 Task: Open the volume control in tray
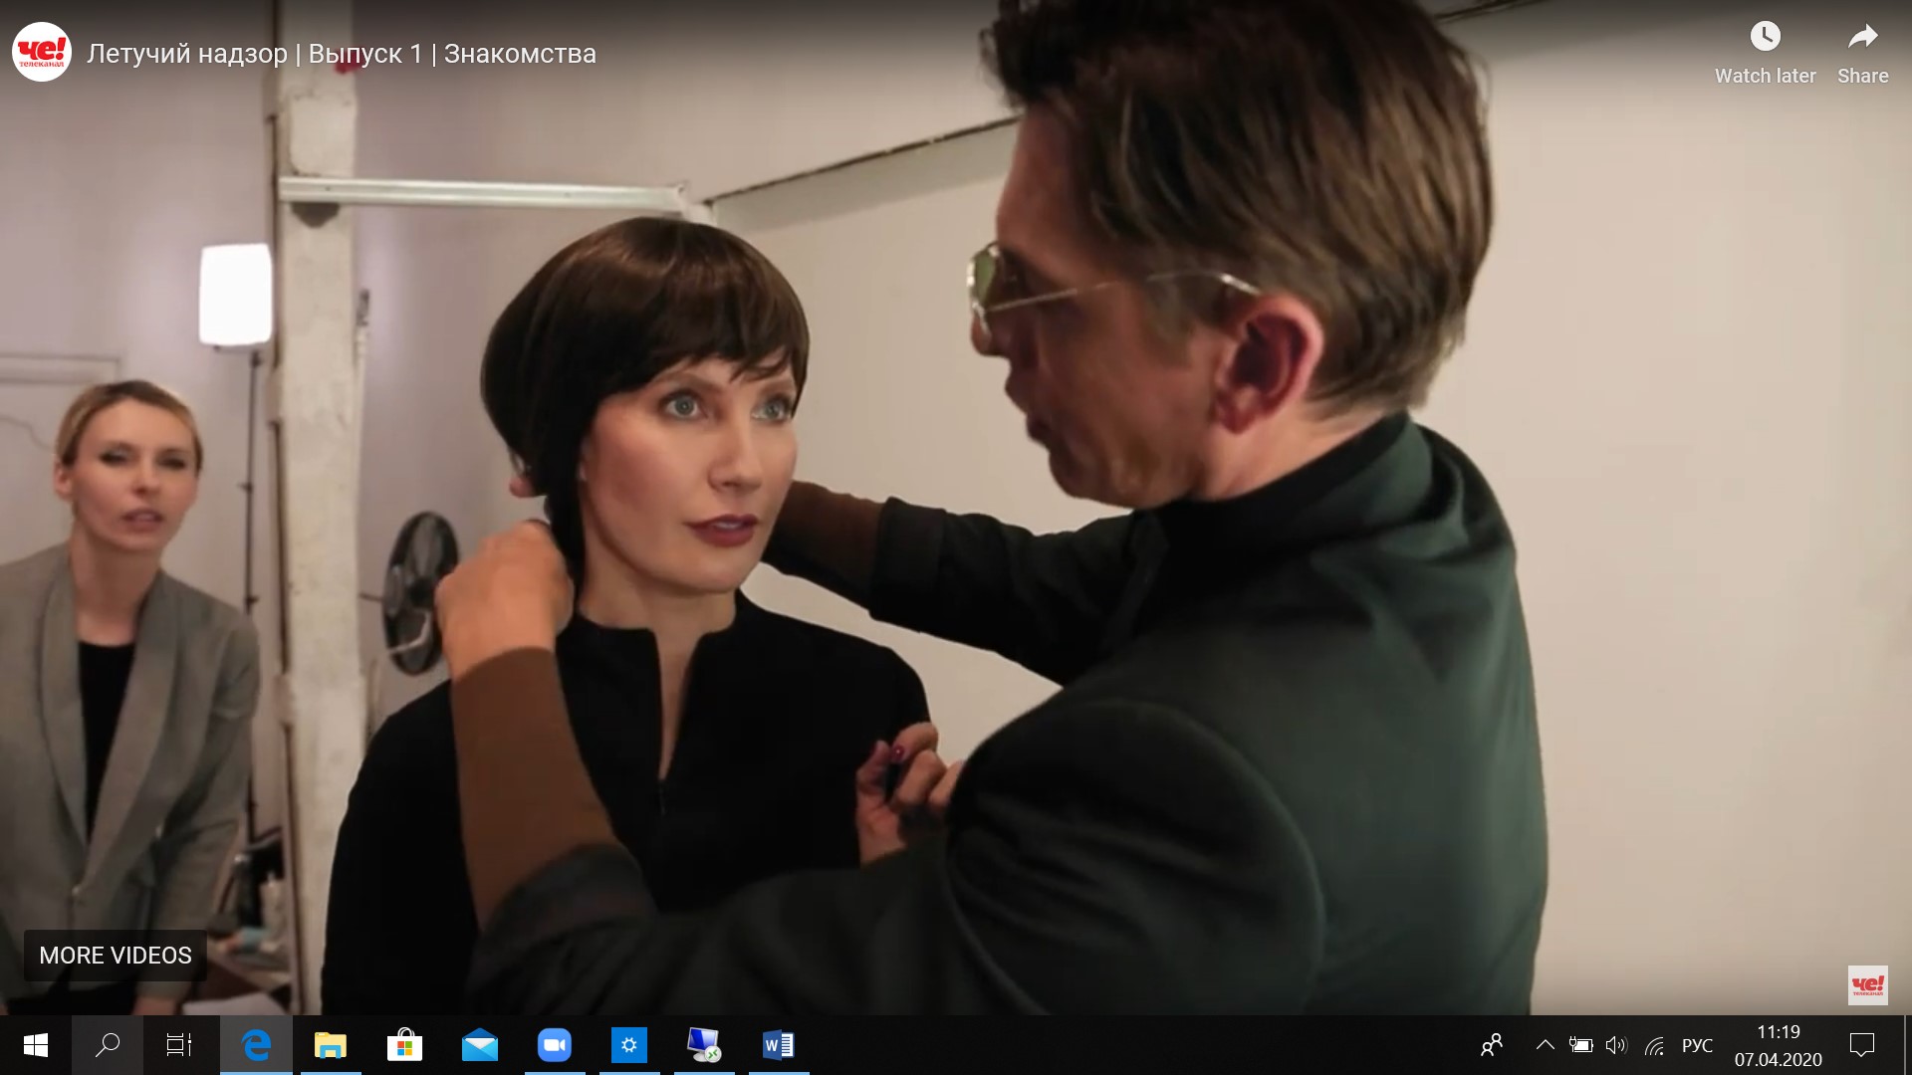1616,1045
